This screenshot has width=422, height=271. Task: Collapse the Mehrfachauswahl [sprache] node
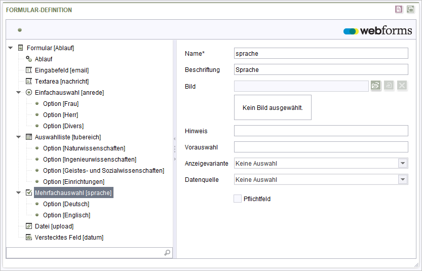coord(18,192)
